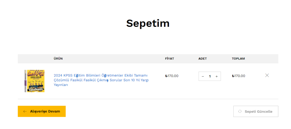Screen dimensions: 291x129
Task: Select the row total under TOPLAM
Action: point(238,76)
